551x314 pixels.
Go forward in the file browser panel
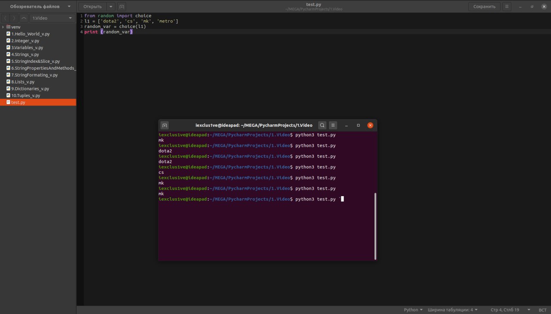pyautogui.click(x=14, y=18)
